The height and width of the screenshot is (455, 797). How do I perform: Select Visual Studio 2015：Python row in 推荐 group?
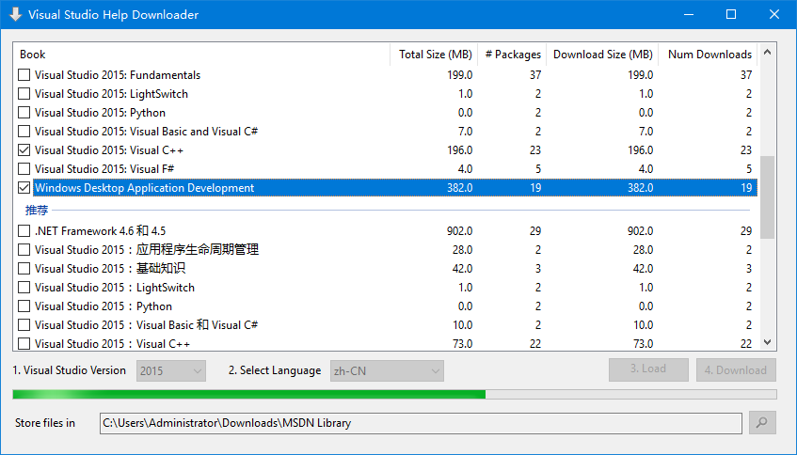104,306
